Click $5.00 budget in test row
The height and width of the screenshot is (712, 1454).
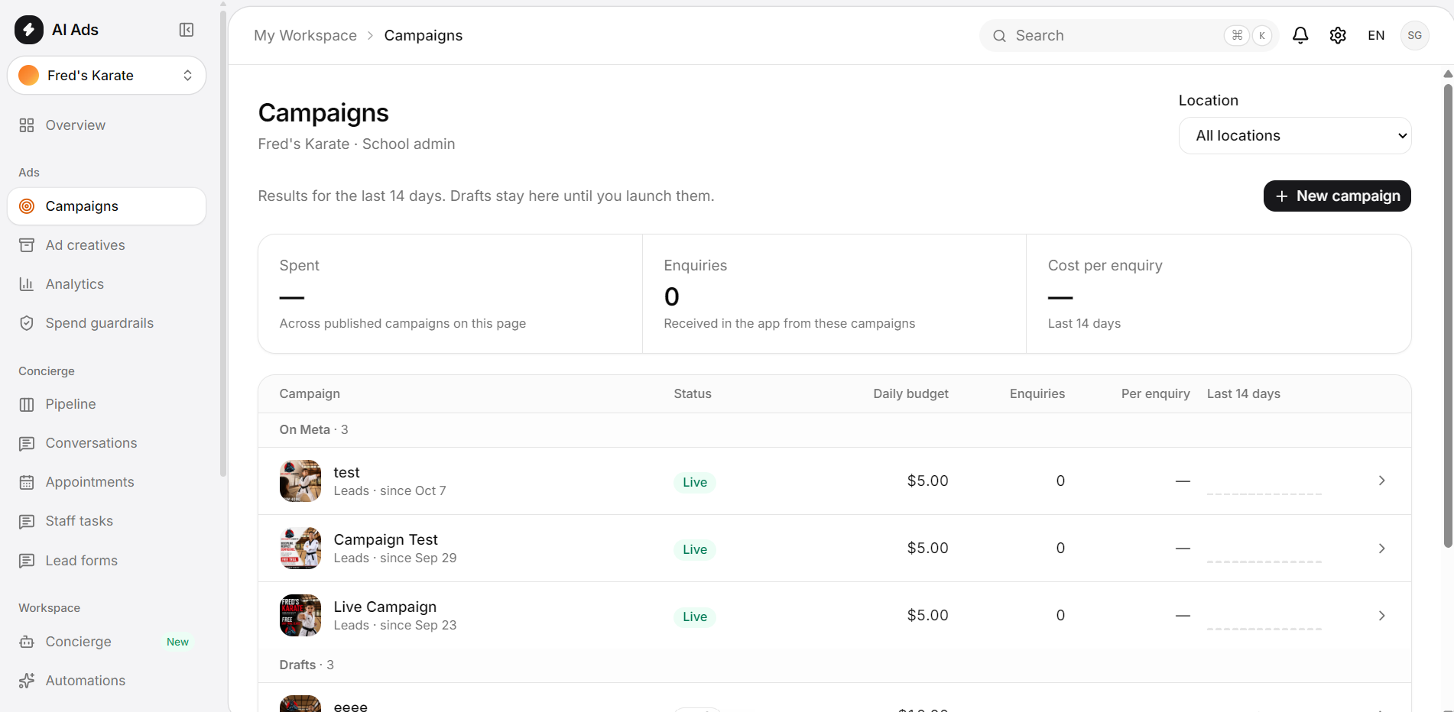(x=927, y=481)
